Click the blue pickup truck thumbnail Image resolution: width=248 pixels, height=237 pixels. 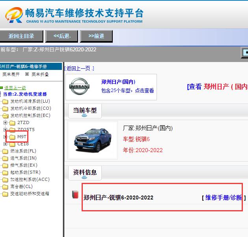(x=93, y=140)
